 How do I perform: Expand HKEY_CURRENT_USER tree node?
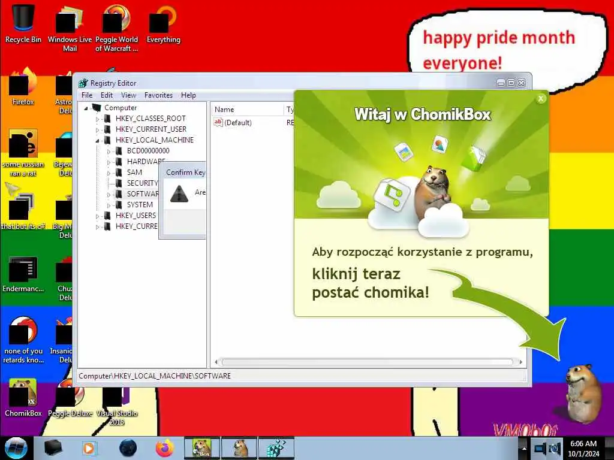[98, 130]
